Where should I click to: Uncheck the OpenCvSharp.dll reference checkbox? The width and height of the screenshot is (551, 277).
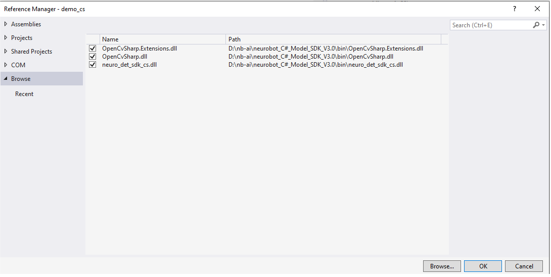[x=93, y=57]
